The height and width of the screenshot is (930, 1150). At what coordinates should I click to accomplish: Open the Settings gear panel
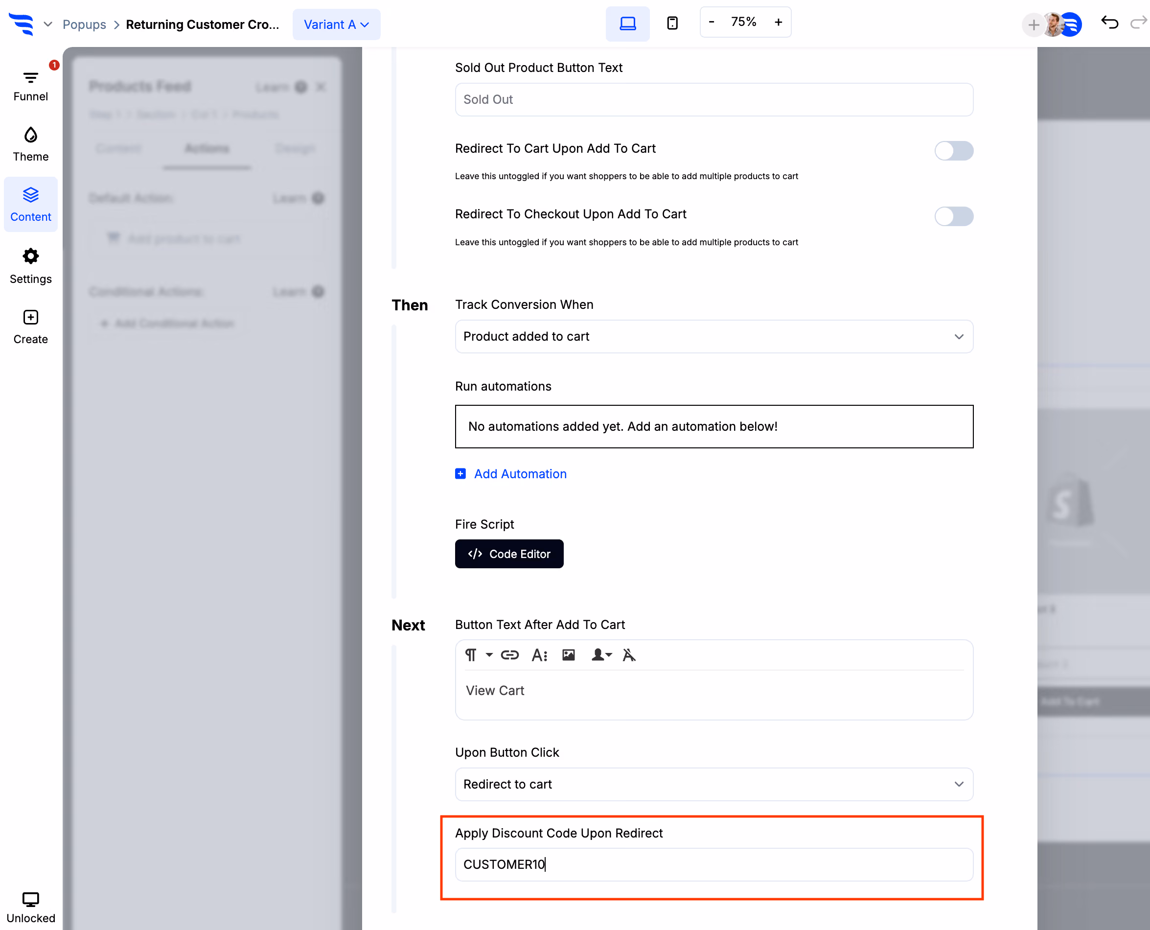coord(30,266)
